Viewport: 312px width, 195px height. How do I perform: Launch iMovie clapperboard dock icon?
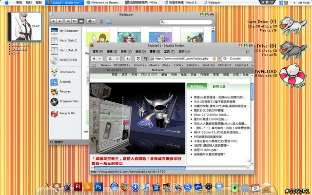pos(156,187)
